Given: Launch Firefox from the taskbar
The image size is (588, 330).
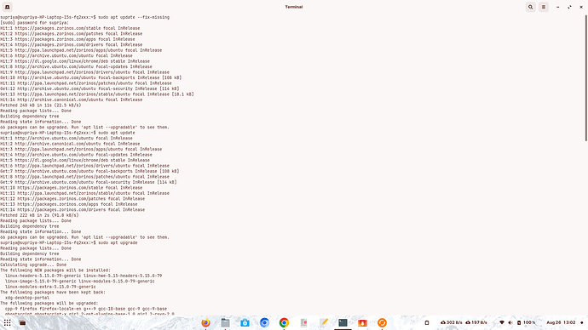Looking at the screenshot, I should (x=205, y=322).
